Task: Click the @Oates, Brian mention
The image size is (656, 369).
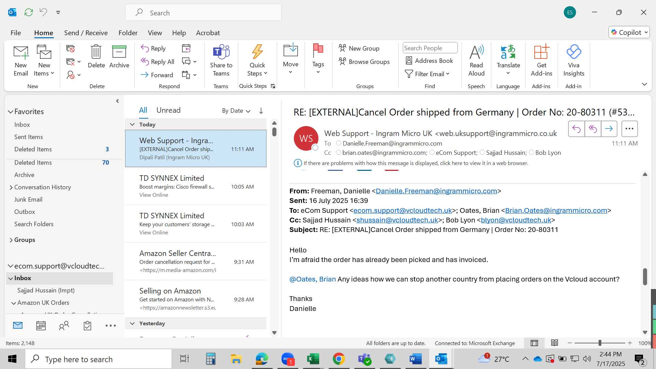Action: tap(313, 279)
